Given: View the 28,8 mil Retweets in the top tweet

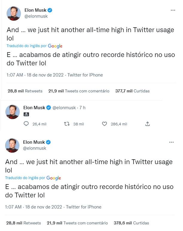Looking at the screenshot, I should pos(25,91).
